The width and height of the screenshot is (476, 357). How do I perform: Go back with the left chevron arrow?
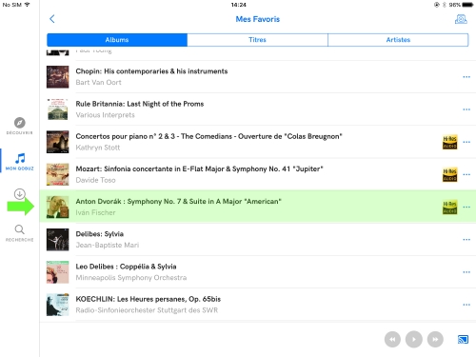[x=52, y=19]
